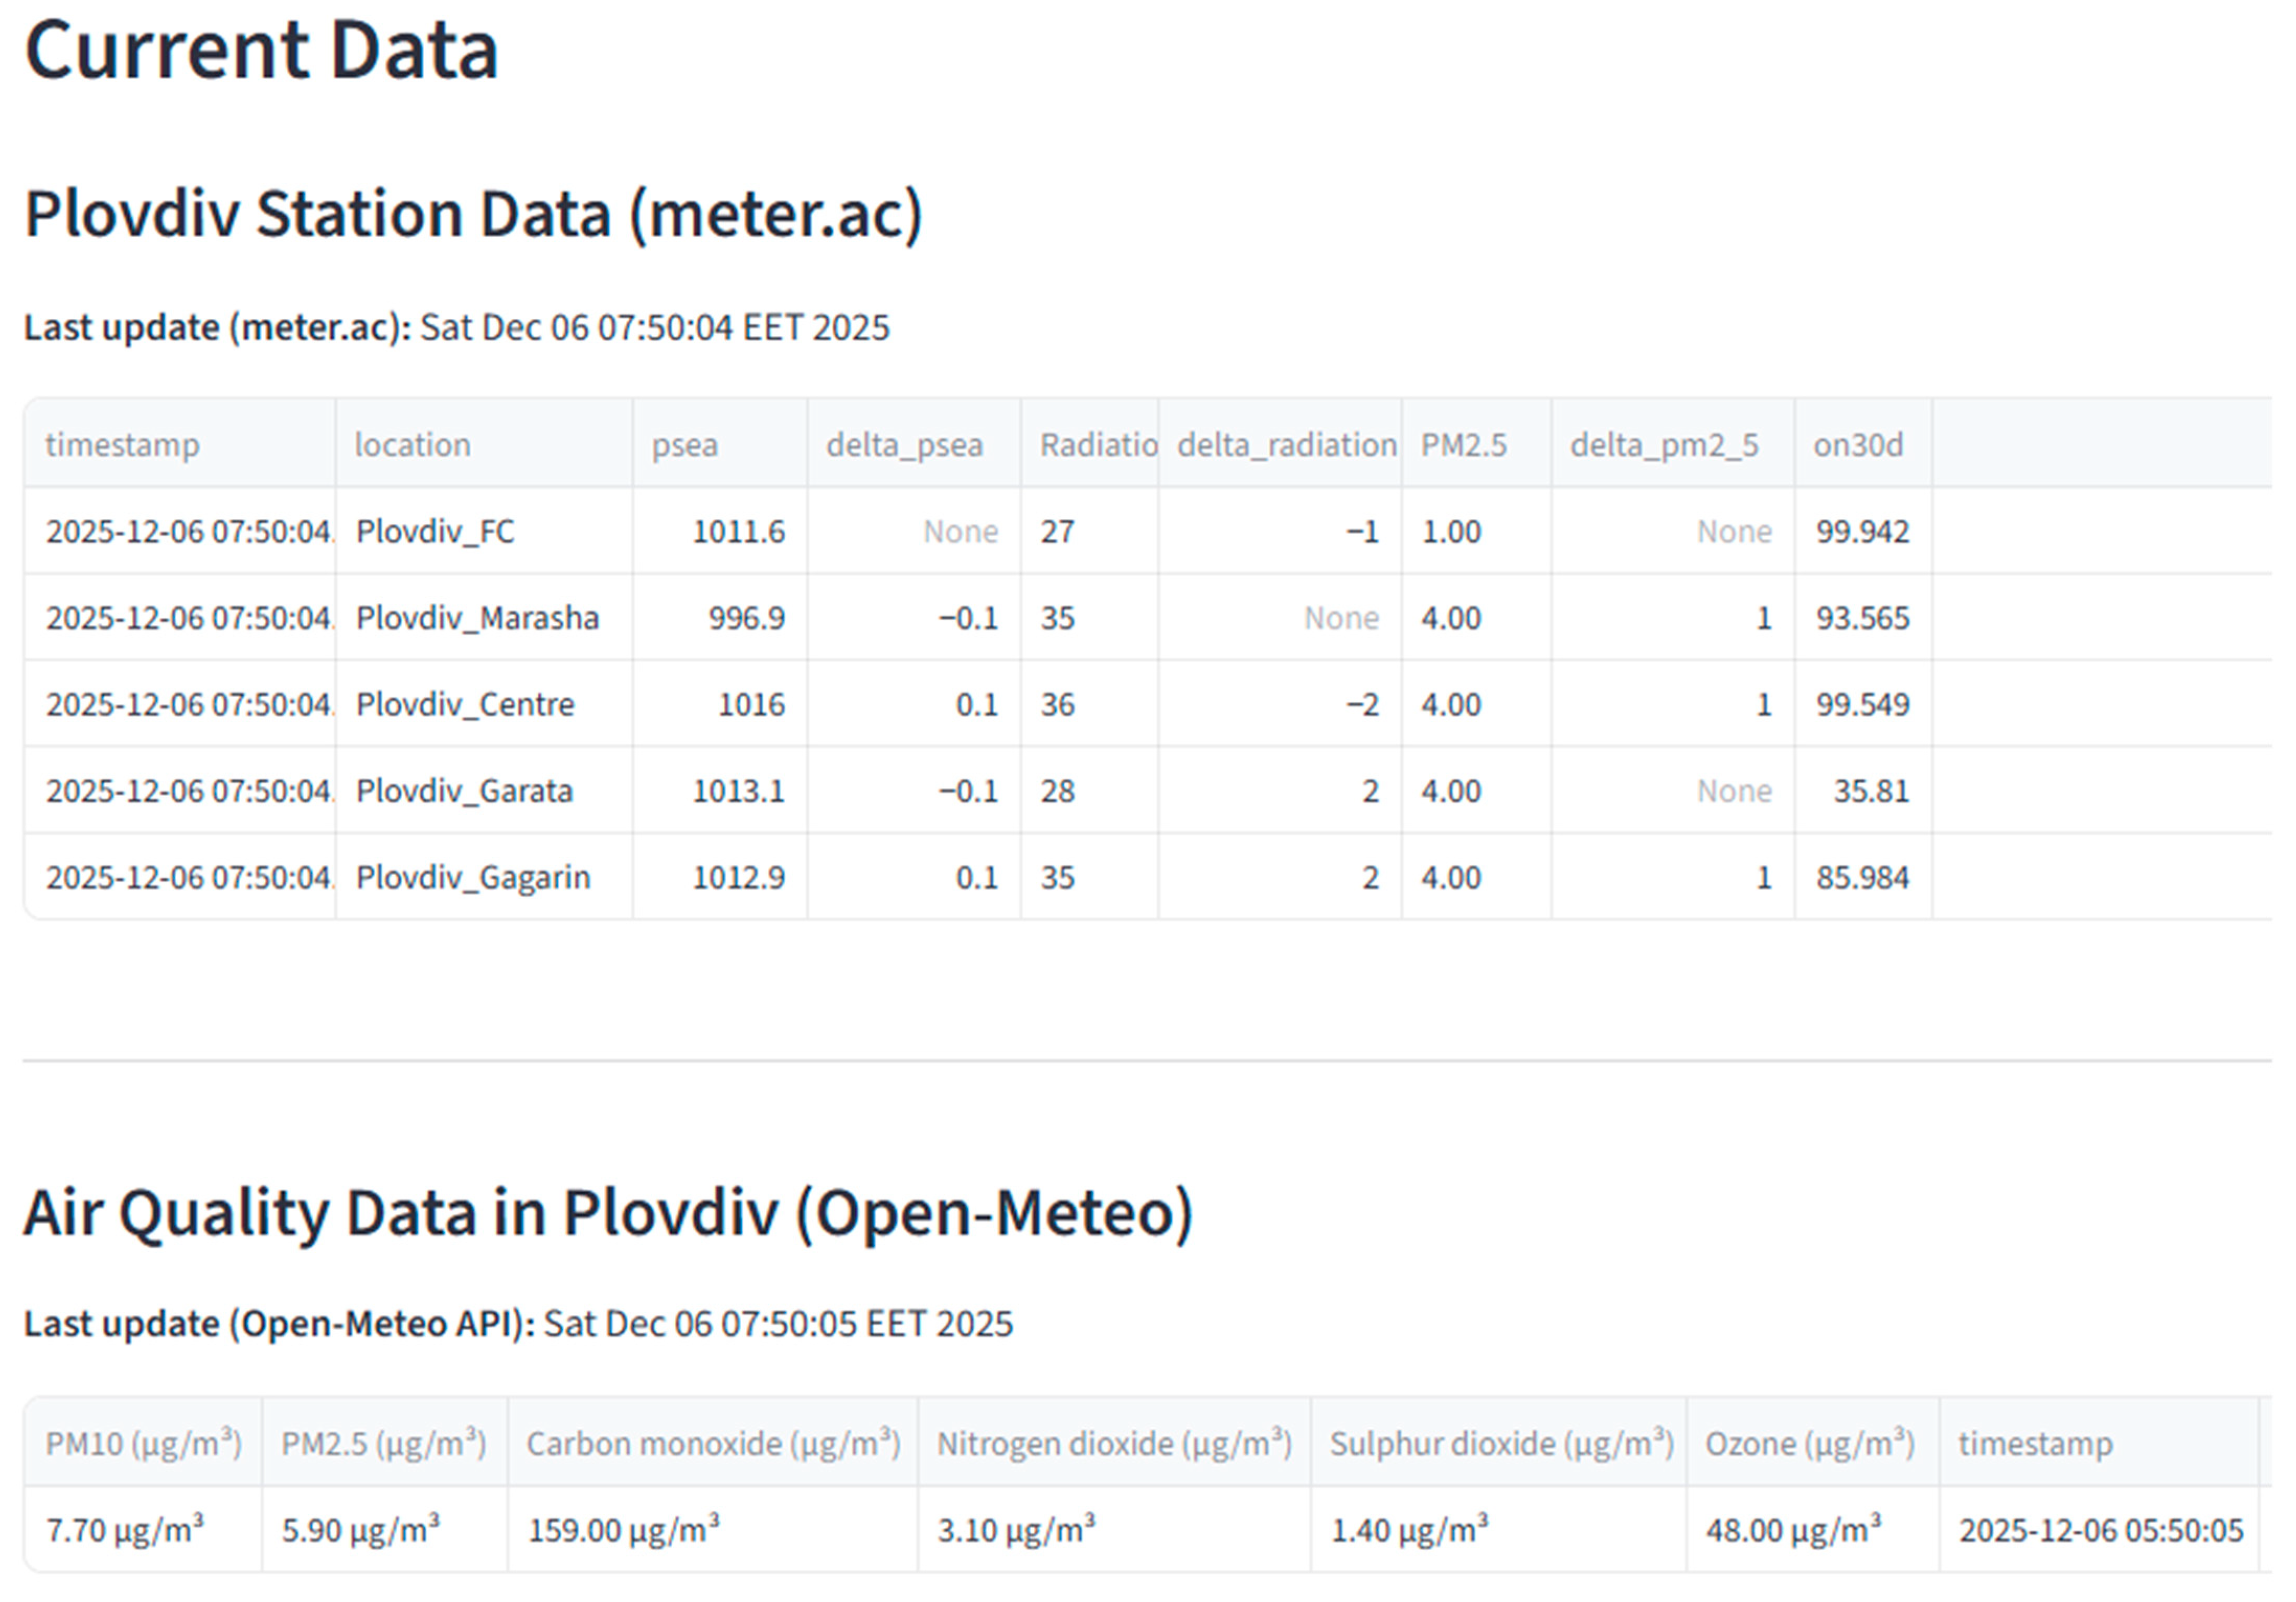Select the PM2.5 header in station table

(1463, 444)
